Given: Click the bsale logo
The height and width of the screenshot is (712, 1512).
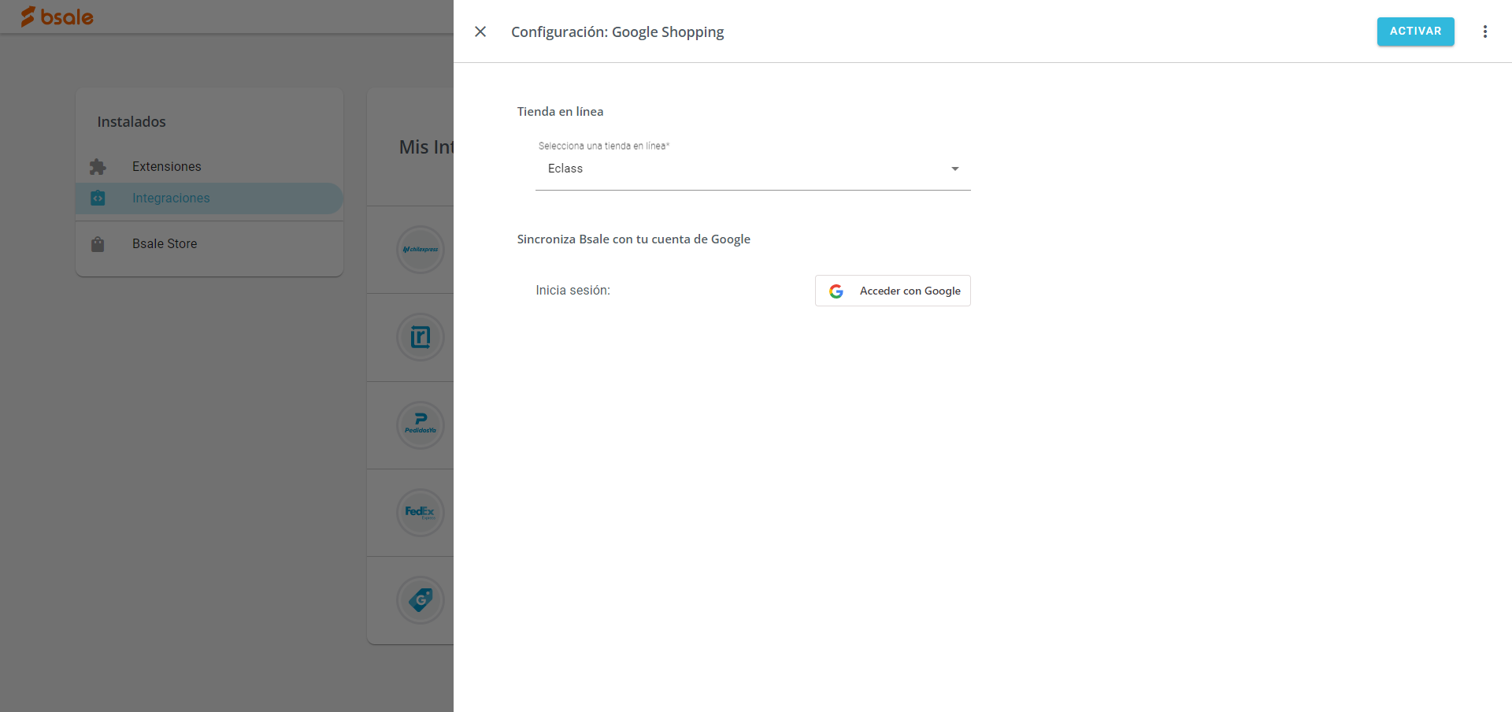Looking at the screenshot, I should [x=57, y=17].
